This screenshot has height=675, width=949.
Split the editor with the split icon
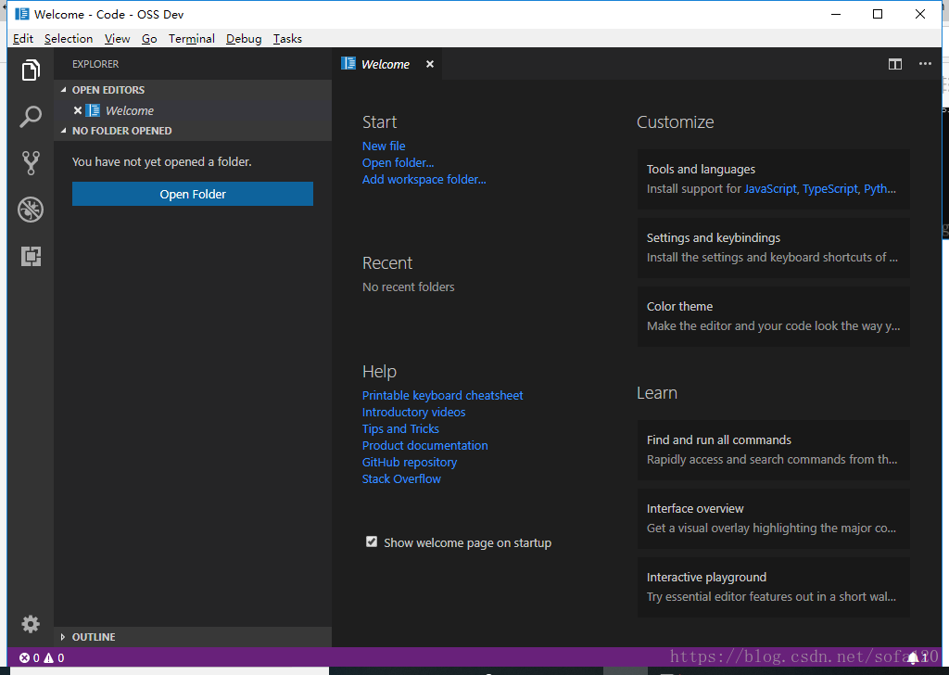(894, 64)
